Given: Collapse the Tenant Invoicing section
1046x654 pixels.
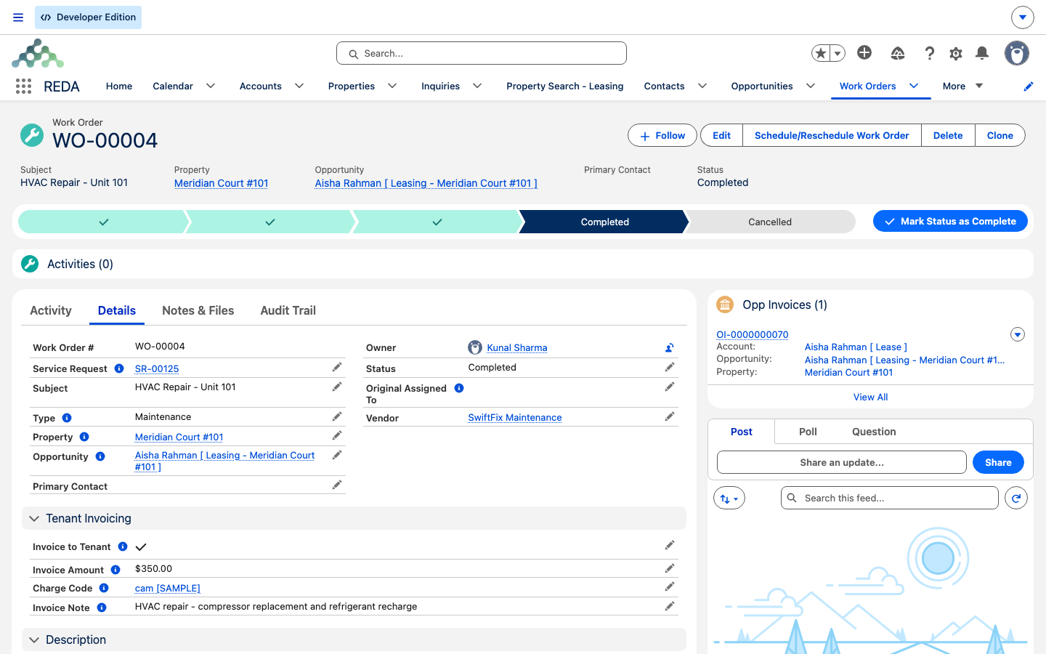Looking at the screenshot, I should [x=34, y=519].
